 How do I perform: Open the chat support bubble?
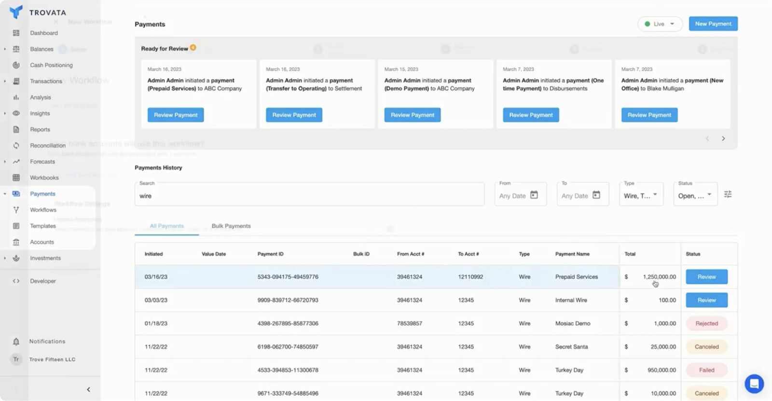tap(754, 384)
